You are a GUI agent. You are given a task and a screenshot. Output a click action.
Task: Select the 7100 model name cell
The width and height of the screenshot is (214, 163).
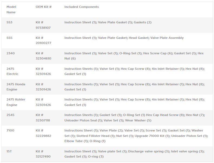pyautogui.click(x=10, y=130)
